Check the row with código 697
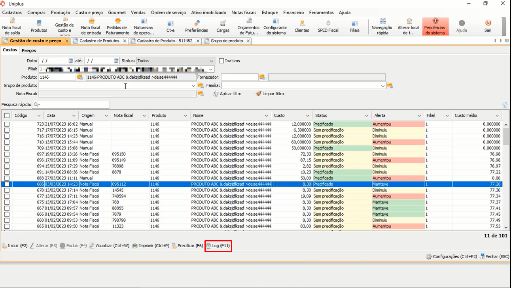This screenshot has height=288, width=511. pos(7,154)
